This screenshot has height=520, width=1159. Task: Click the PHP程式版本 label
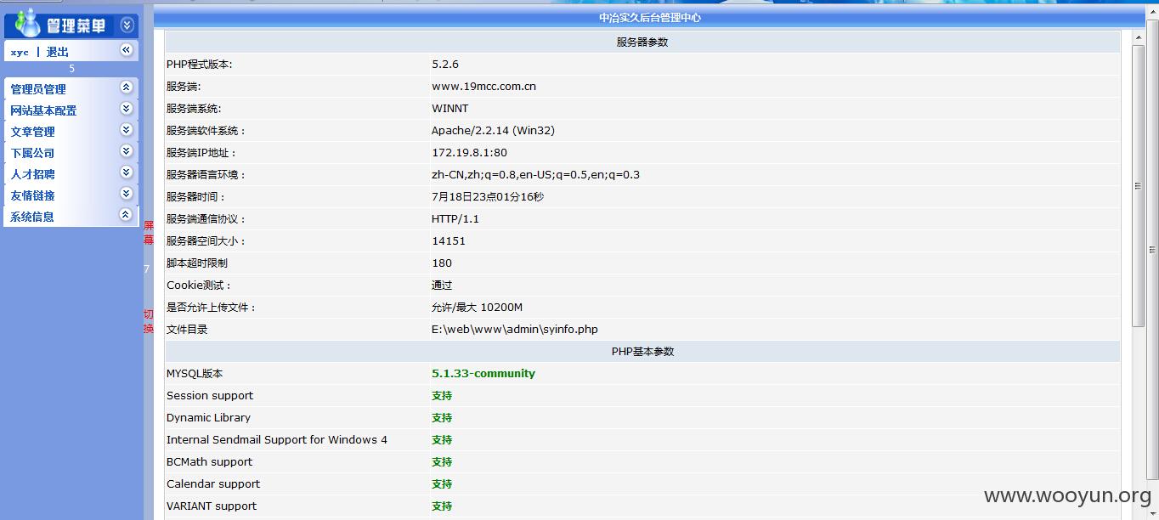pos(199,65)
